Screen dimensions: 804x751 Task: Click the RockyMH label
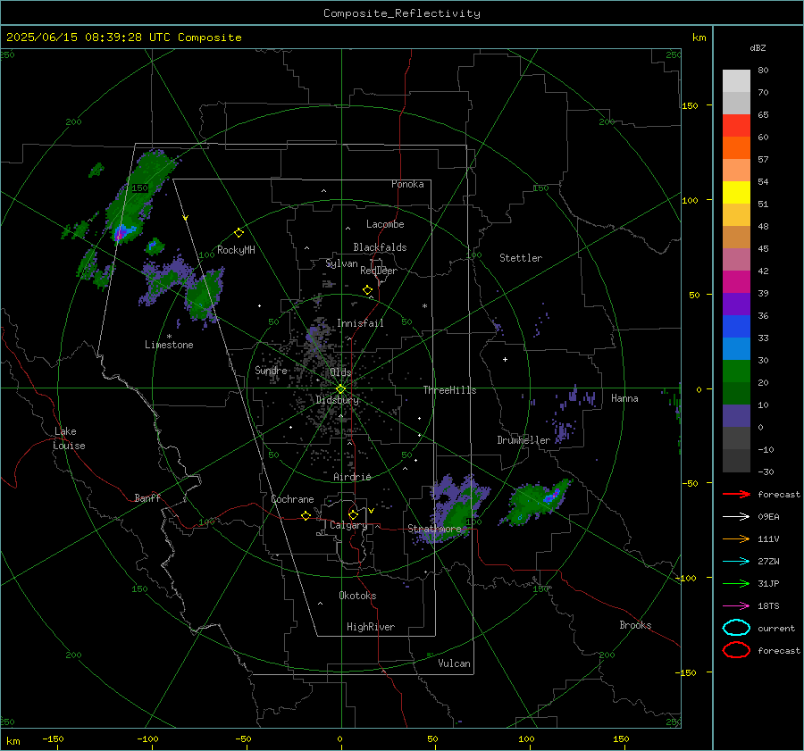point(236,250)
